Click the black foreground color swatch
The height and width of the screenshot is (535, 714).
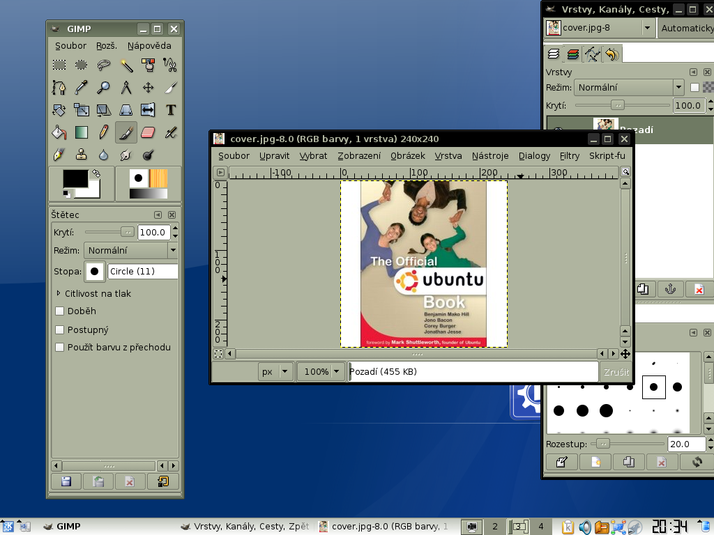pyautogui.click(x=75, y=178)
